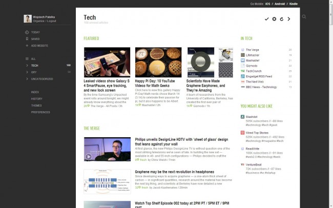Image resolution: width=333 pixels, height=208 pixels.
Task: Click The Verge favicon in In Tech list
Action: [242, 50]
